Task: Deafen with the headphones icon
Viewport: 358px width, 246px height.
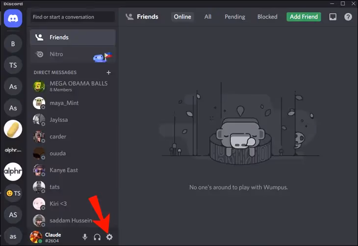Action: tap(97, 237)
